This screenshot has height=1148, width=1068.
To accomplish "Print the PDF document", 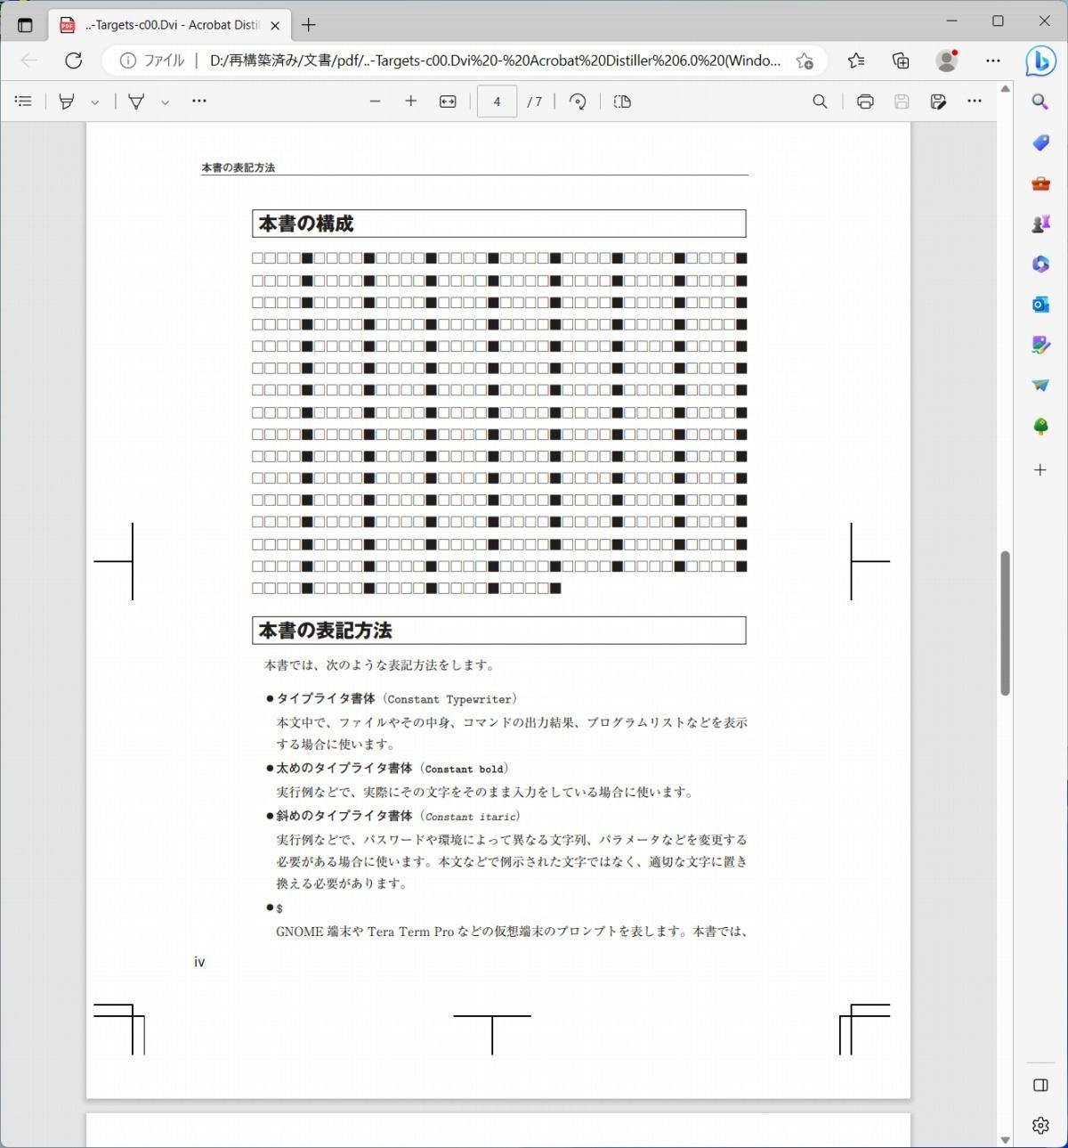I will coord(865,102).
